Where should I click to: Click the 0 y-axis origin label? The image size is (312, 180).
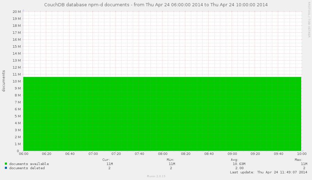pos(18,151)
